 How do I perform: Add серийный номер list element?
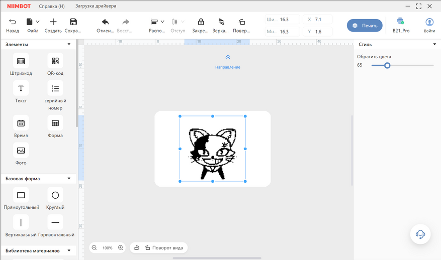[x=55, y=88]
